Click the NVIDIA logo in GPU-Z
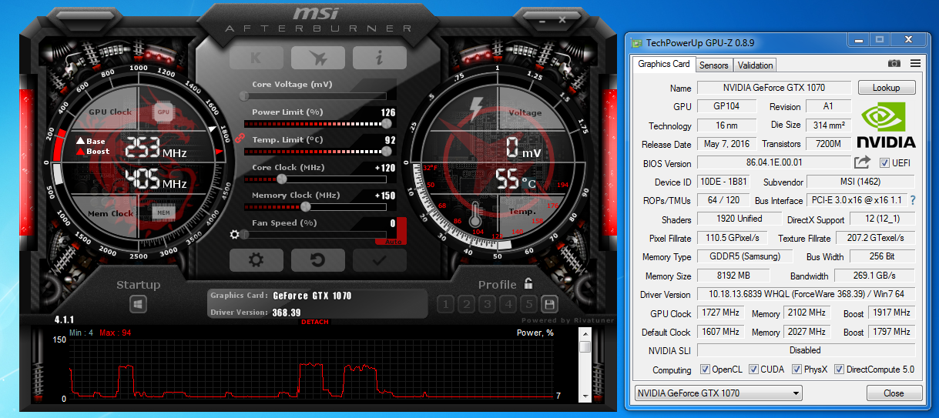Screen dimensions: 939x418 (x=886, y=125)
